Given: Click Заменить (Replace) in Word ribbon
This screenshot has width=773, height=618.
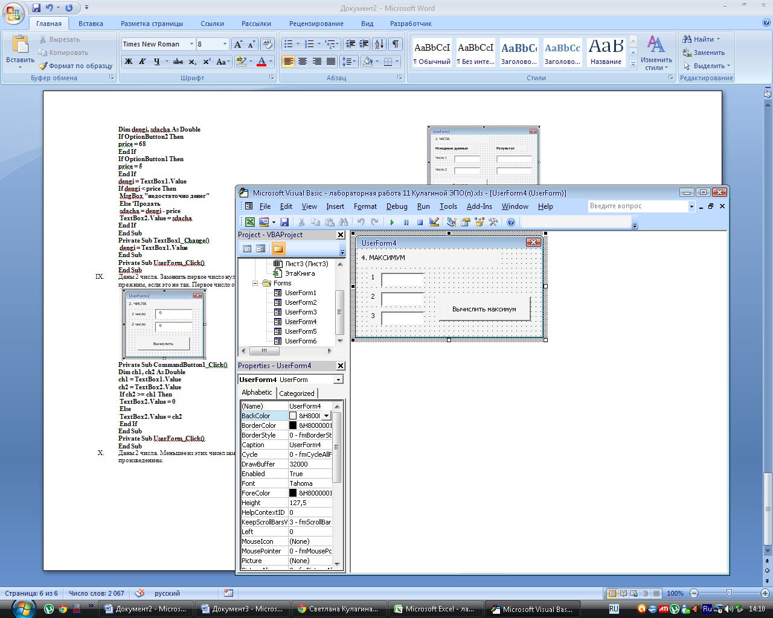Looking at the screenshot, I should click(704, 53).
